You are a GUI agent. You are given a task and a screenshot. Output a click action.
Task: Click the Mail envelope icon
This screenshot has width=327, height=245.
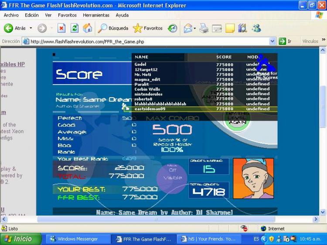point(188,28)
